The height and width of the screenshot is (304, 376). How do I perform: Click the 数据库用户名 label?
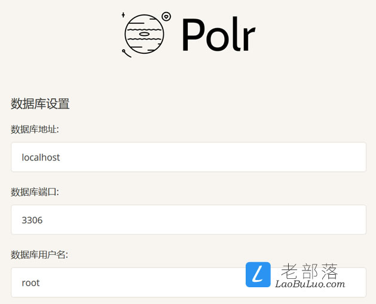click(39, 255)
